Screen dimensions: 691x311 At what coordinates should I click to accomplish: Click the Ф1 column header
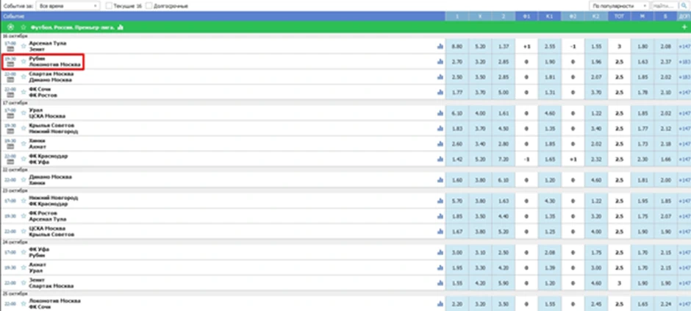[x=526, y=16]
